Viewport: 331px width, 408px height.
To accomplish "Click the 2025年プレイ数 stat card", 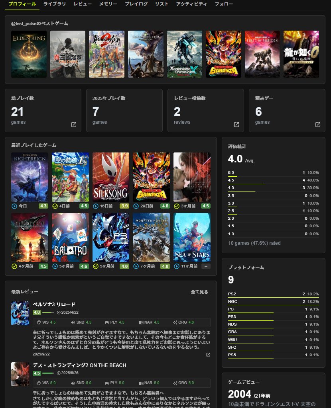I will [x=124, y=111].
